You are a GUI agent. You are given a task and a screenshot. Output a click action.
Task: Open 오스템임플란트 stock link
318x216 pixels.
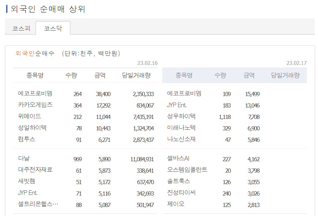coord(187,170)
